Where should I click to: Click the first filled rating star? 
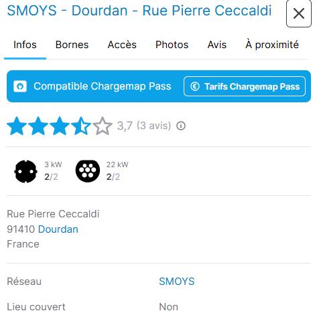[x=17, y=126]
